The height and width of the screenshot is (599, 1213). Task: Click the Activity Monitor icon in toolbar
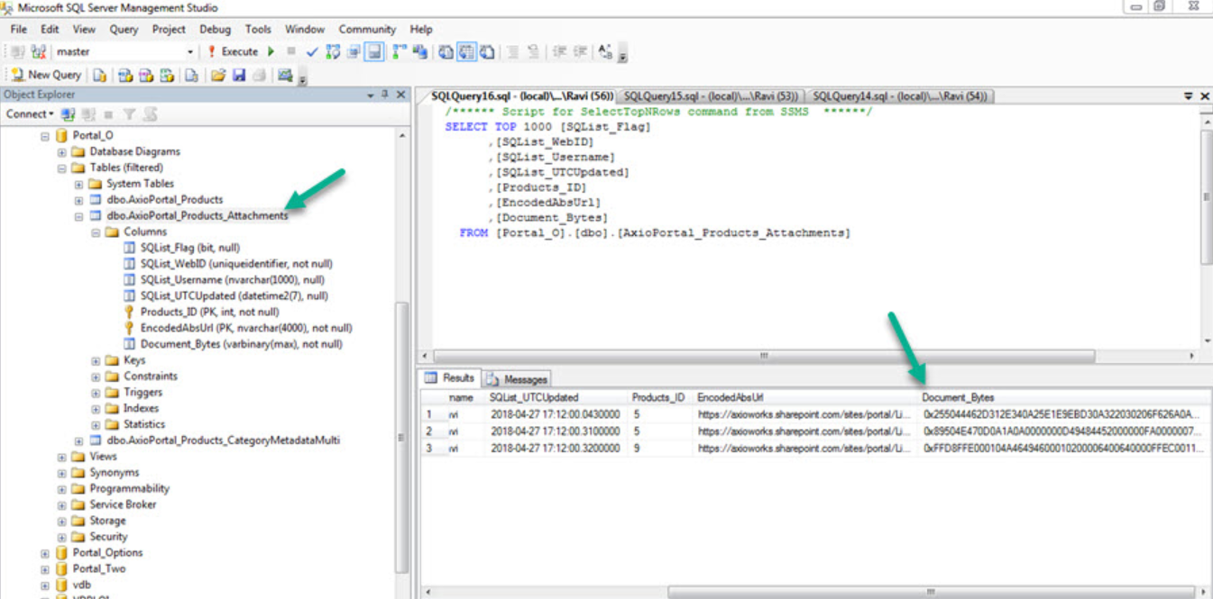(x=285, y=76)
